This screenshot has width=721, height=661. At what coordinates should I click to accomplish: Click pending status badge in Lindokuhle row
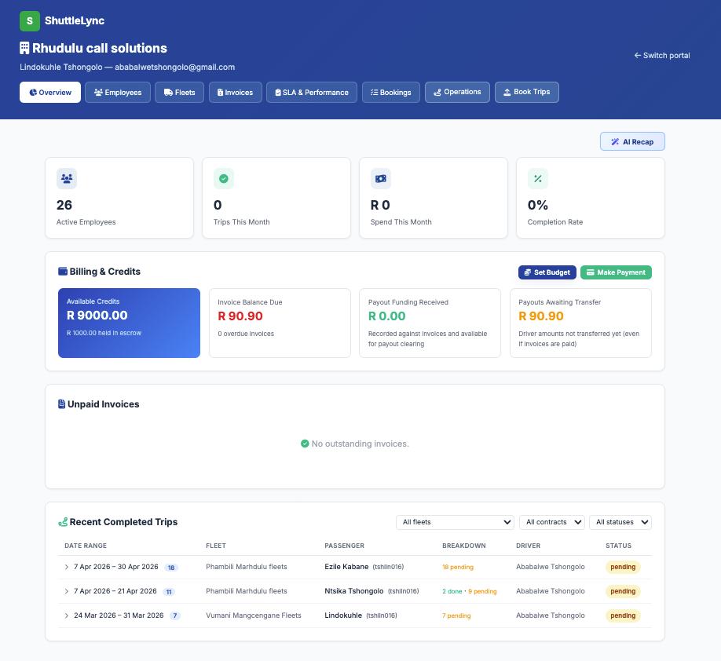pyautogui.click(x=623, y=616)
